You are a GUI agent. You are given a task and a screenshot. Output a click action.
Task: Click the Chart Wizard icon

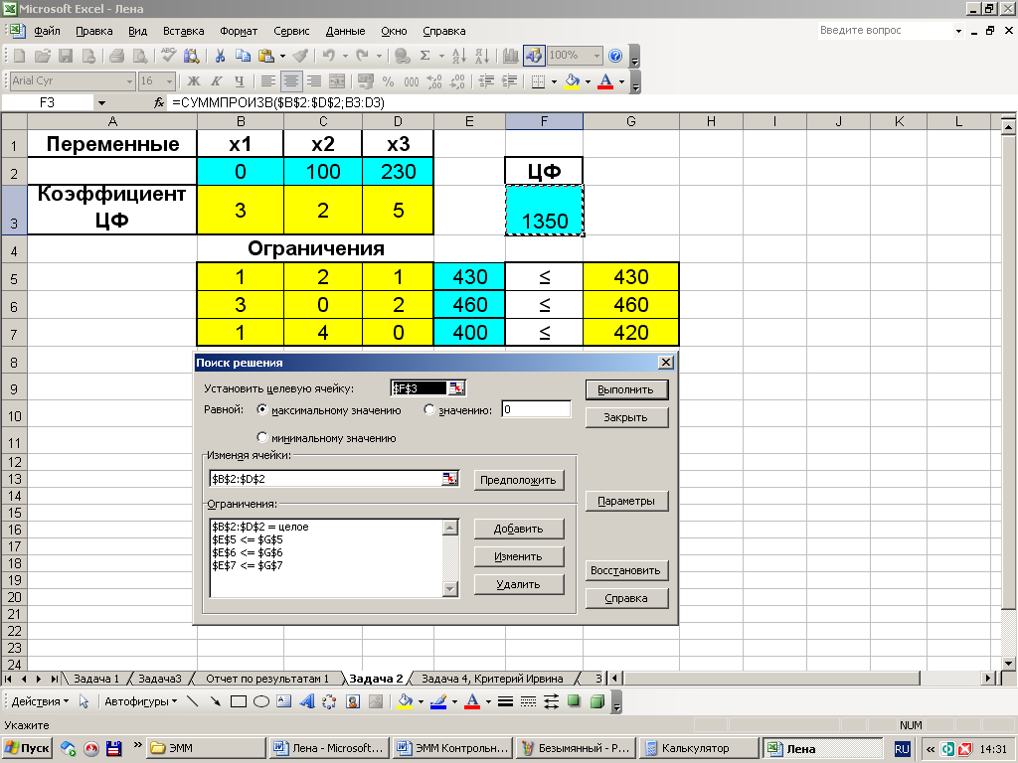click(511, 56)
